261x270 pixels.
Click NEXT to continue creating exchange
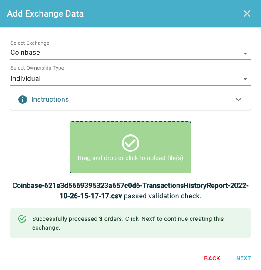243,258
